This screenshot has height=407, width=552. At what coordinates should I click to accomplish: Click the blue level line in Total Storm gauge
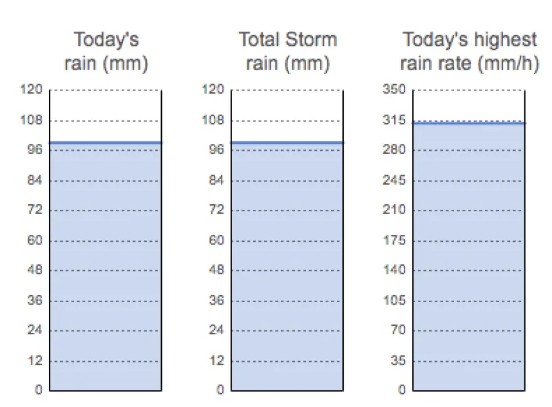287,143
